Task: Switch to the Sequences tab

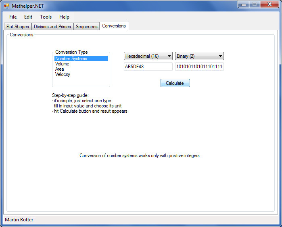Action: 86,27
